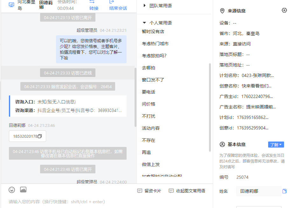Select the quick phrase 要电话
The width and height of the screenshot is (292, 208).
tap(149, 92)
